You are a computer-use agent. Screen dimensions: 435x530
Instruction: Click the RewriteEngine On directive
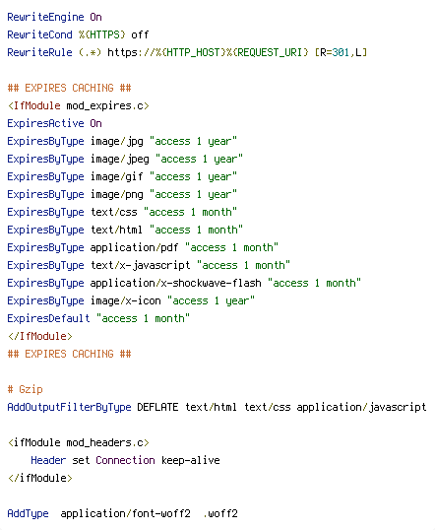(54, 17)
